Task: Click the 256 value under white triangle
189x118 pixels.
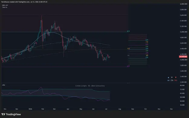Action: click(172, 80)
